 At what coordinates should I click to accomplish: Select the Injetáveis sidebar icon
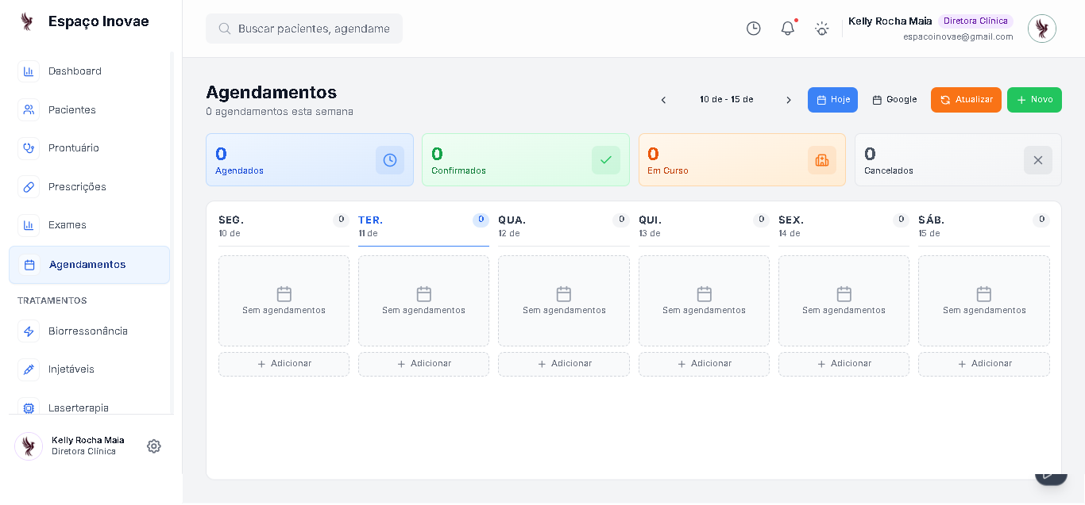[x=29, y=369]
